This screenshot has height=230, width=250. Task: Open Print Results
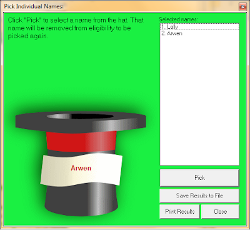pos(179,211)
